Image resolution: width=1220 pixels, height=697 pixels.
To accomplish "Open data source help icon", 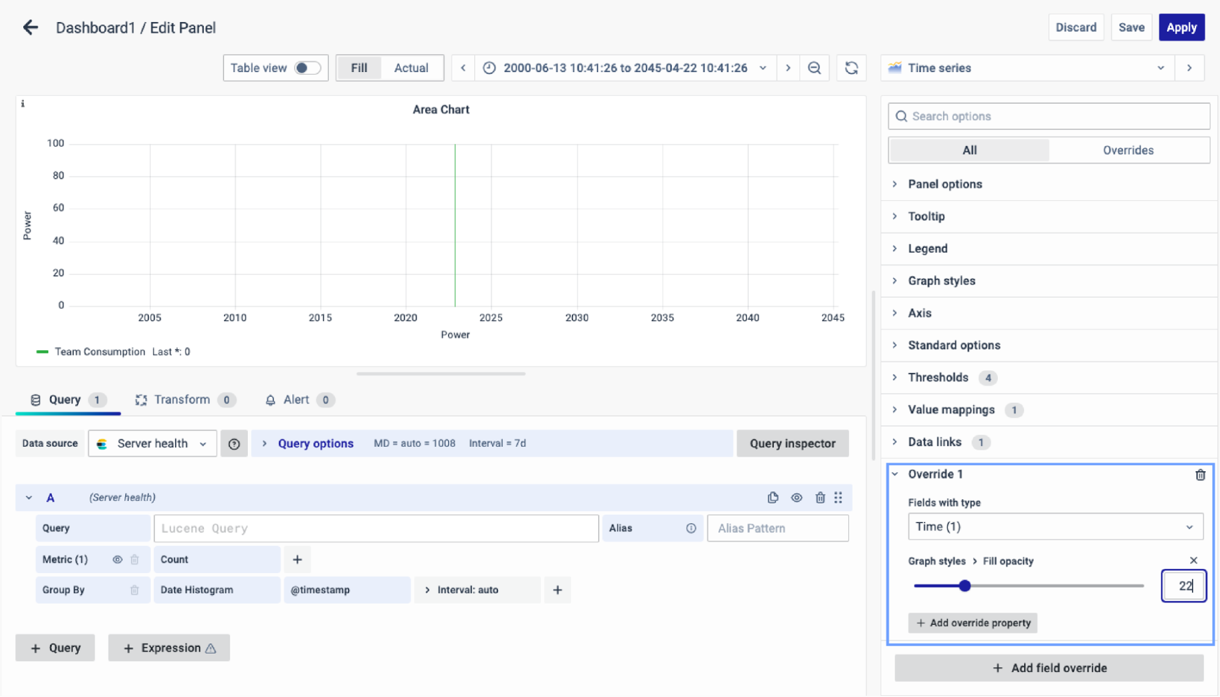I will tap(234, 444).
